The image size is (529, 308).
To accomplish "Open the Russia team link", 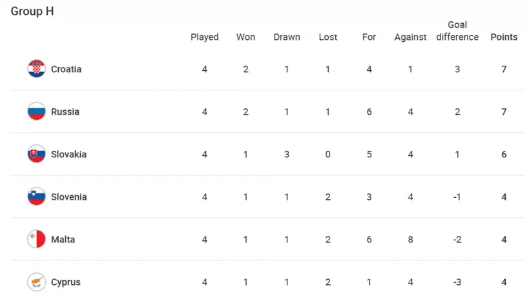I will coord(65,111).
